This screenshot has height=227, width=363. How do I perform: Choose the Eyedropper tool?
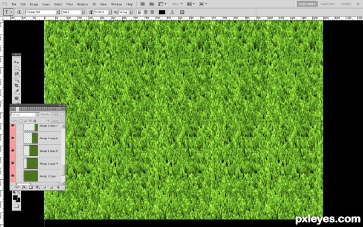pyautogui.click(x=16, y=91)
